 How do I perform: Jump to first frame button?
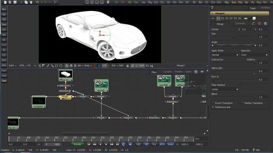[x=89, y=144]
